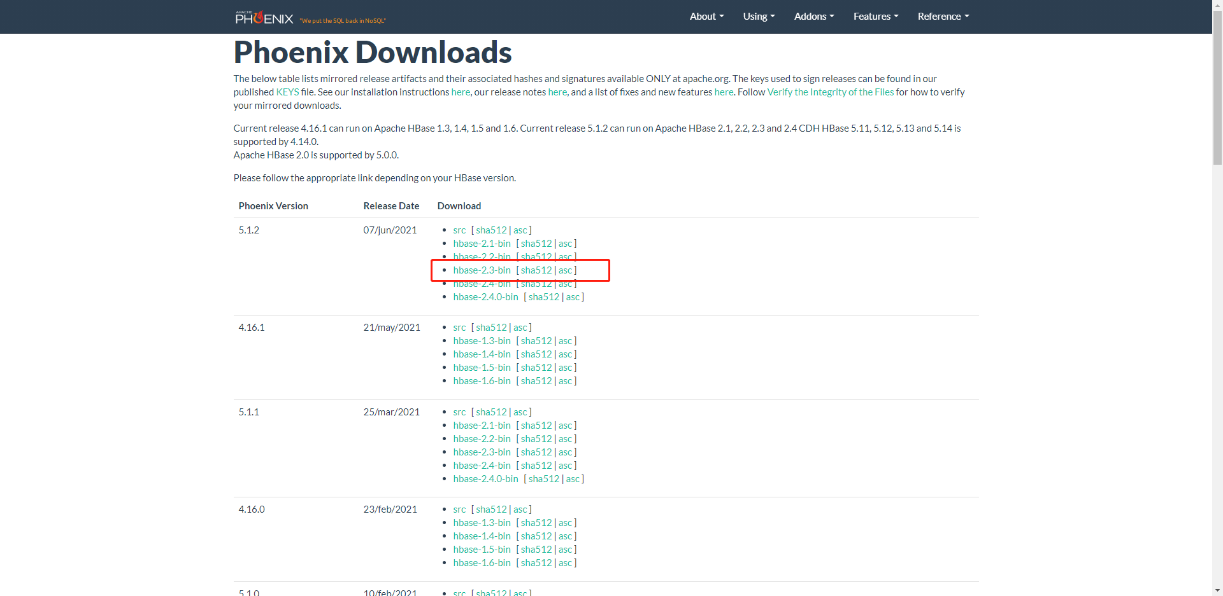Open Verify the Integrity of the Files link
Image resolution: width=1223 pixels, height=596 pixels.
tap(831, 92)
